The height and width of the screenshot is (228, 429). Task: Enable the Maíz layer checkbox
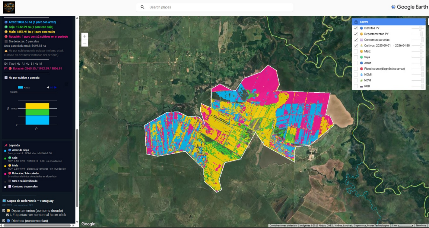click(x=356, y=51)
